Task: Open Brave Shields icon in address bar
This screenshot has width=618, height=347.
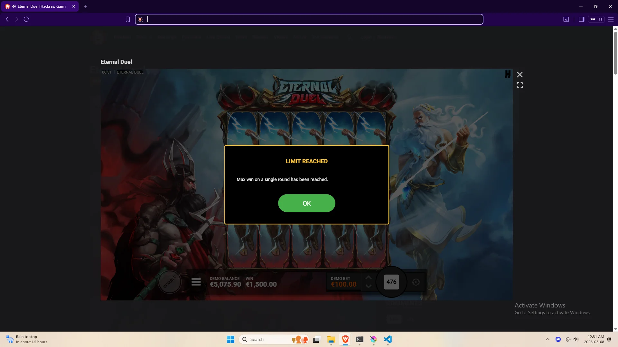Action: click(140, 19)
